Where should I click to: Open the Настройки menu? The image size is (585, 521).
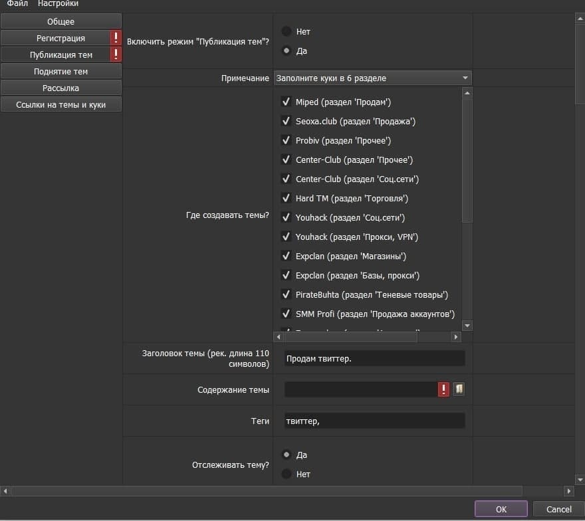point(58,4)
